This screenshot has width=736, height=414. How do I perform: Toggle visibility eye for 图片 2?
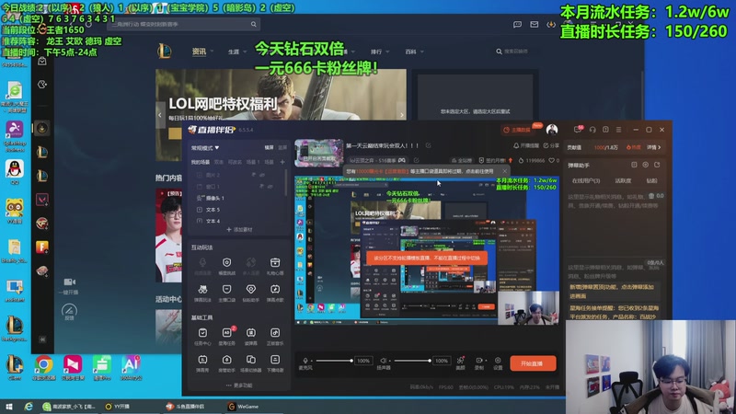262,175
